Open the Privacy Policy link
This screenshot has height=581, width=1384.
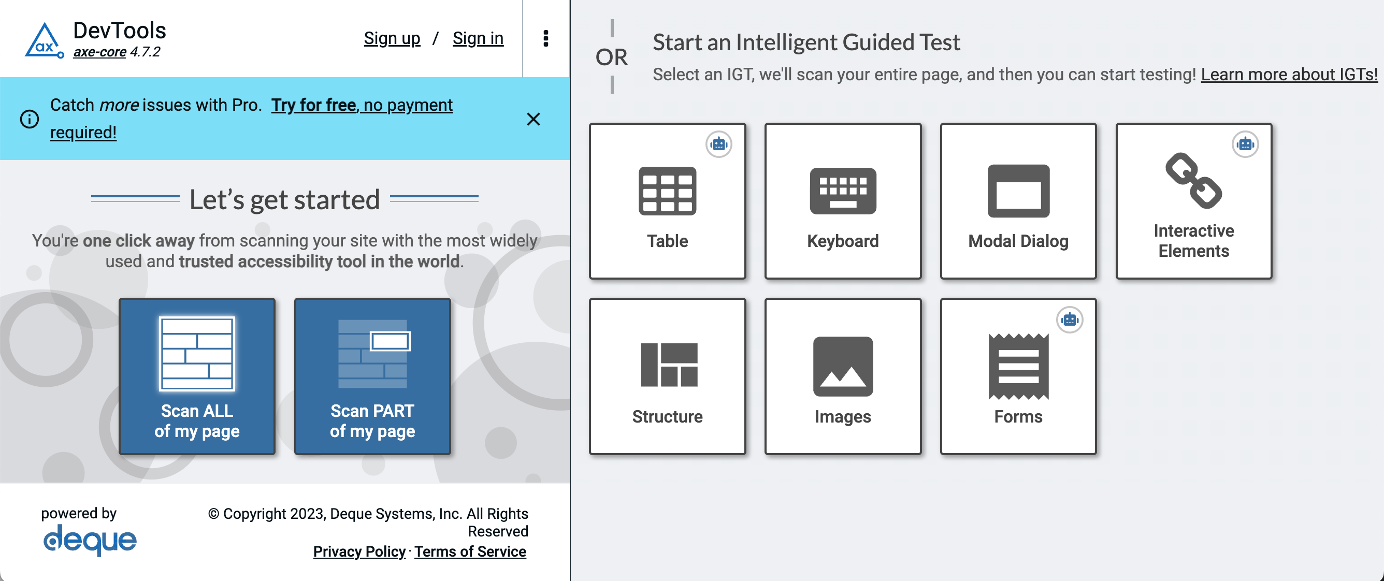tap(359, 551)
